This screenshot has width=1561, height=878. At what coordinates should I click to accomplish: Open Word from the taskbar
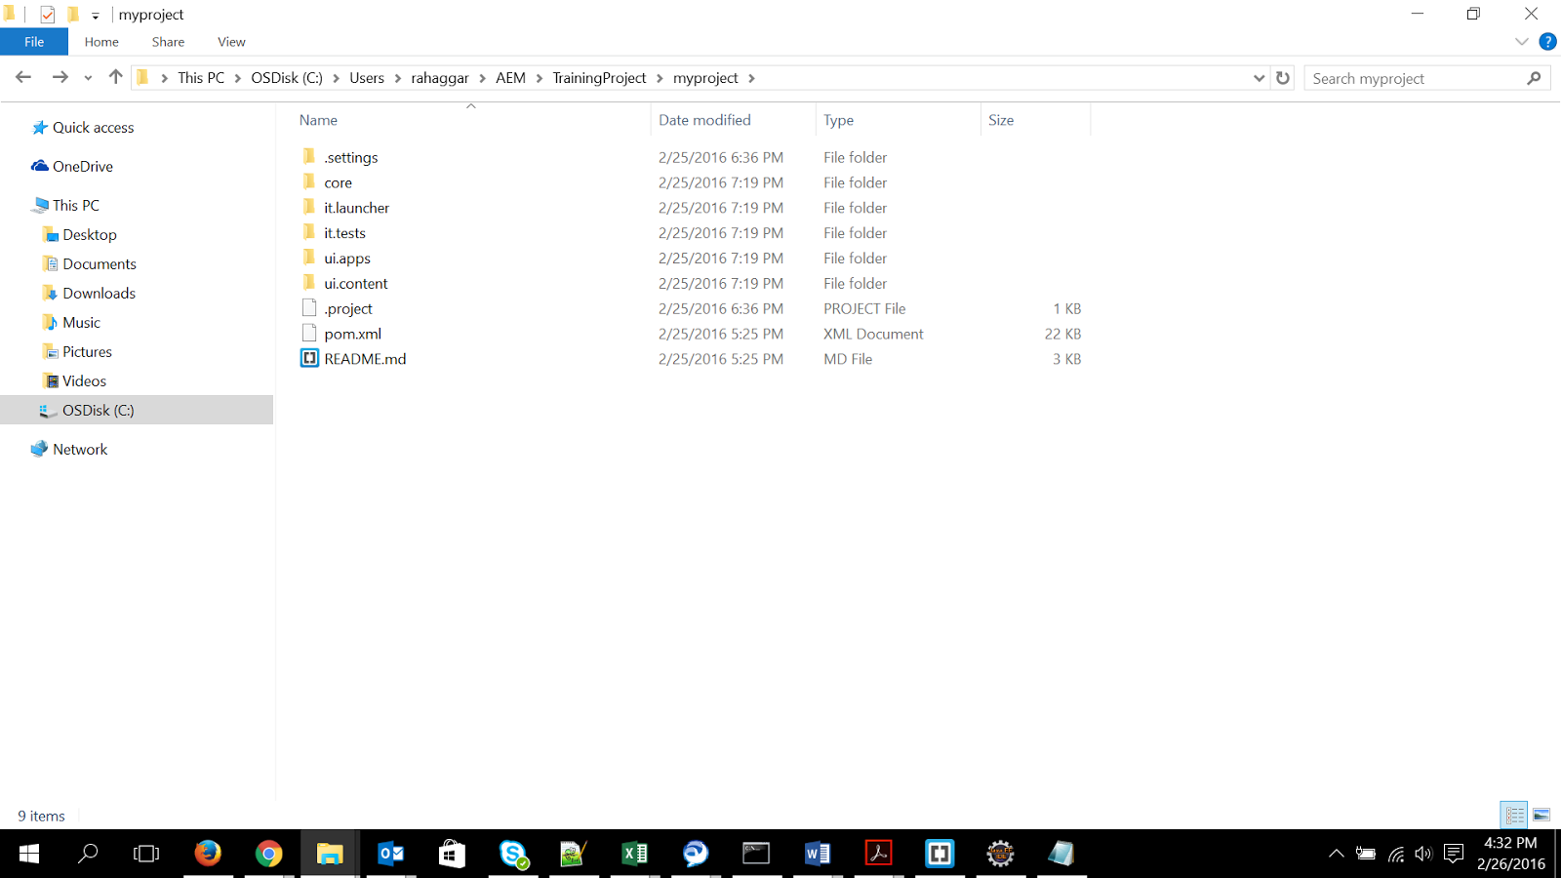tap(817, 854)
